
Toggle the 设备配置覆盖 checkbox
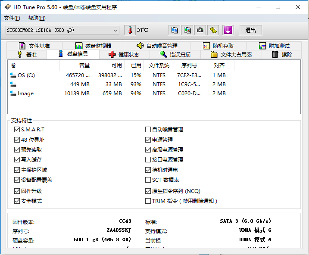tap(17, 180)
